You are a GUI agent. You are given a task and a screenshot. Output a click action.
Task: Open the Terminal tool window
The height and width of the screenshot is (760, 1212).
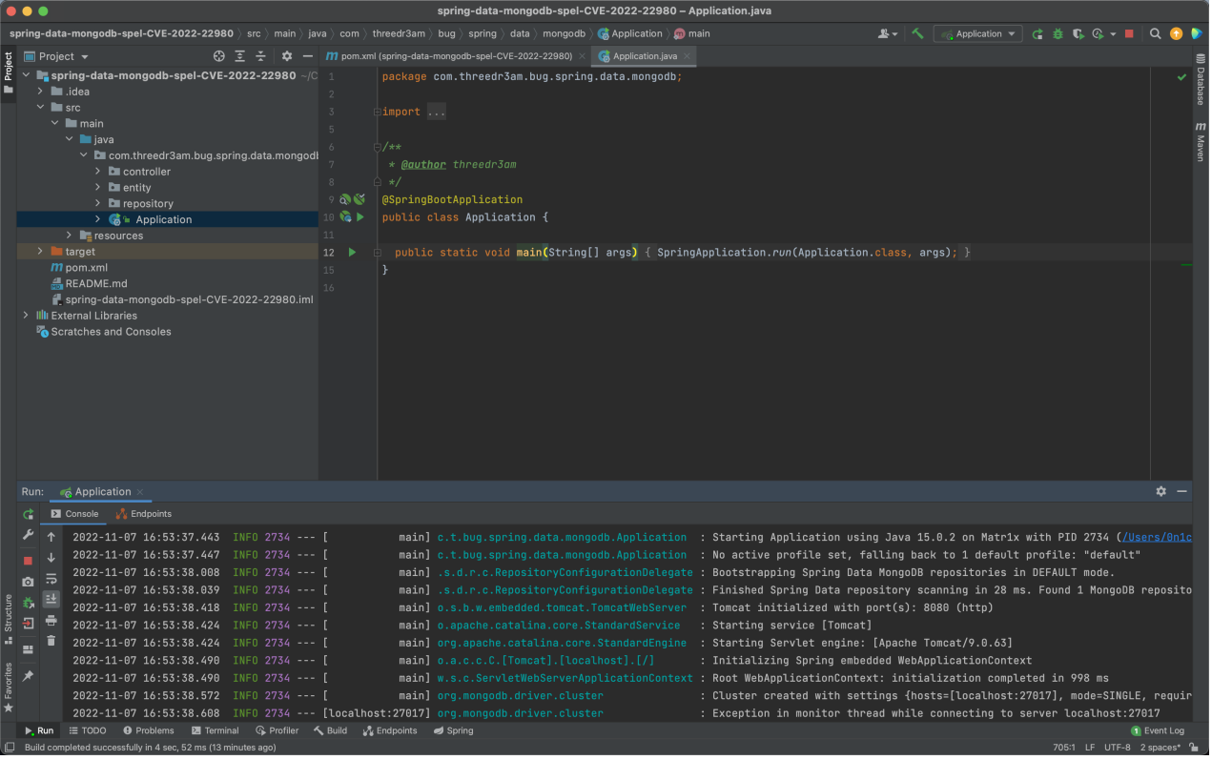tap(214, 730)
